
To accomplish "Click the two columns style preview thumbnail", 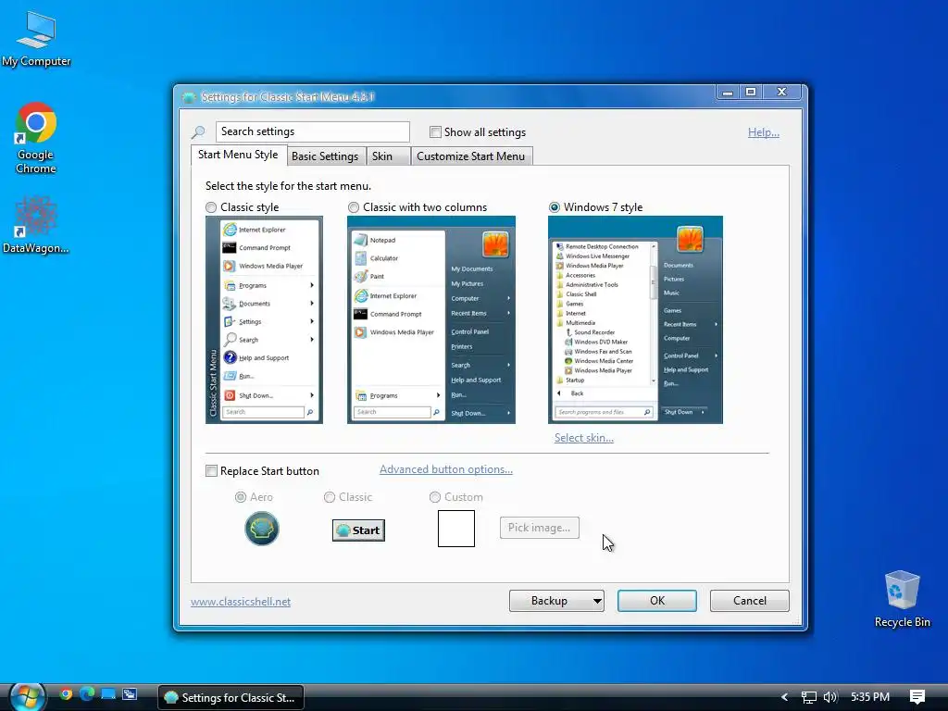I will [431, 319].
